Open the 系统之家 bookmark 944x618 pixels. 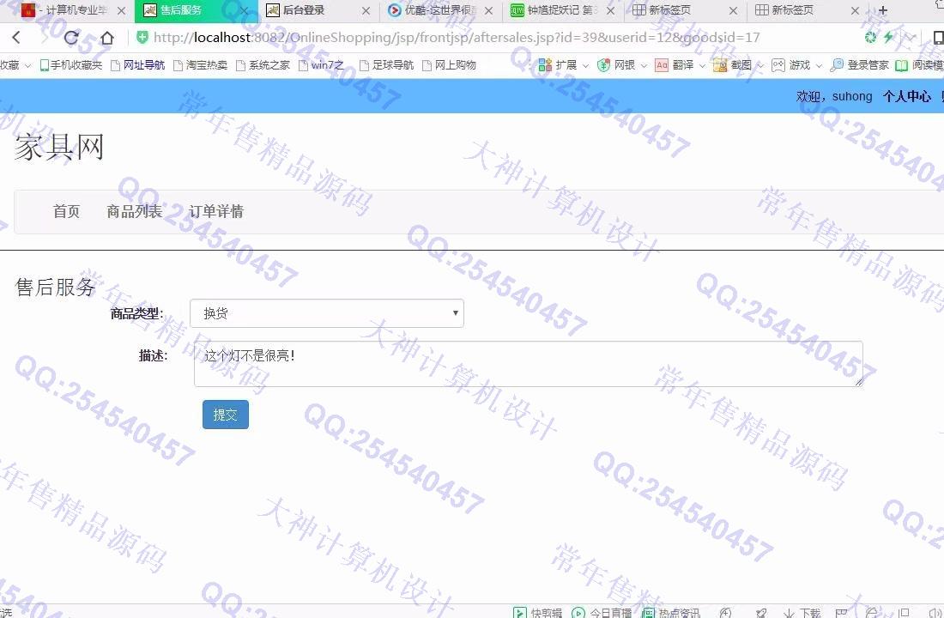[x=263, y=65]
